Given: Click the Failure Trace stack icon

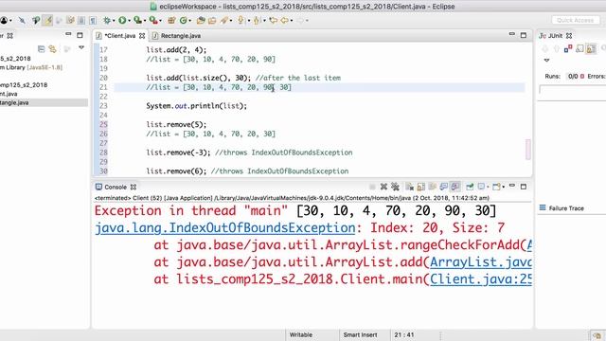Looking at the screenshot, I should (x=543, y=207).
